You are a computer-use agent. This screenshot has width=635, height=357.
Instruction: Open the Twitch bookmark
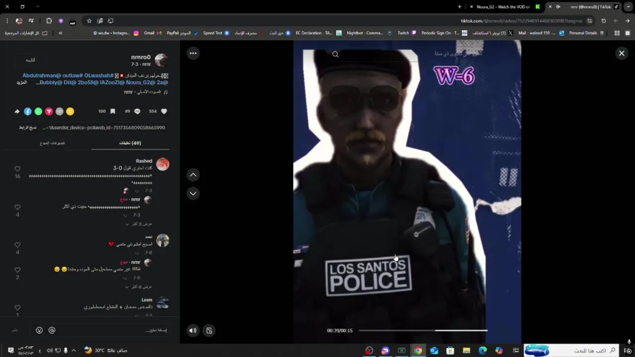point(406,33)
